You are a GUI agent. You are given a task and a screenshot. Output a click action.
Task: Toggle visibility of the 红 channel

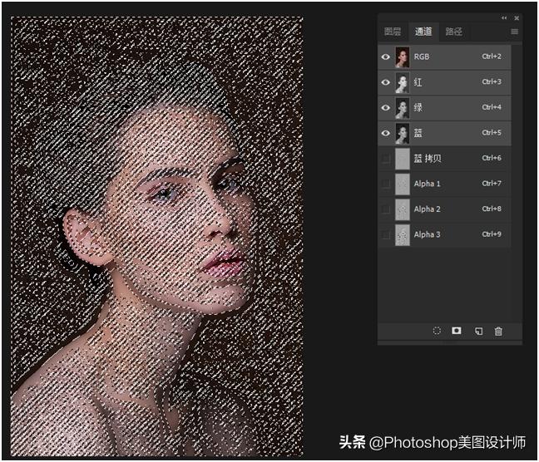coord(385,82)
